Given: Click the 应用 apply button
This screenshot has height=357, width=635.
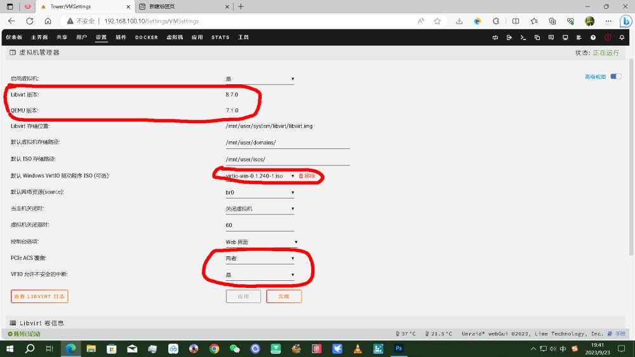Looking at the screenshot, I should click(x=243, y=296).
